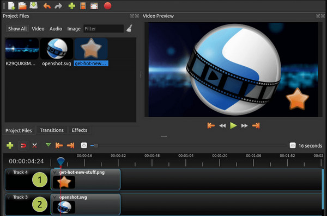Screen dimensions: 327x216
Task: Create a new project with the New icon
Action: pyautogui.click(x=11, y=6)
